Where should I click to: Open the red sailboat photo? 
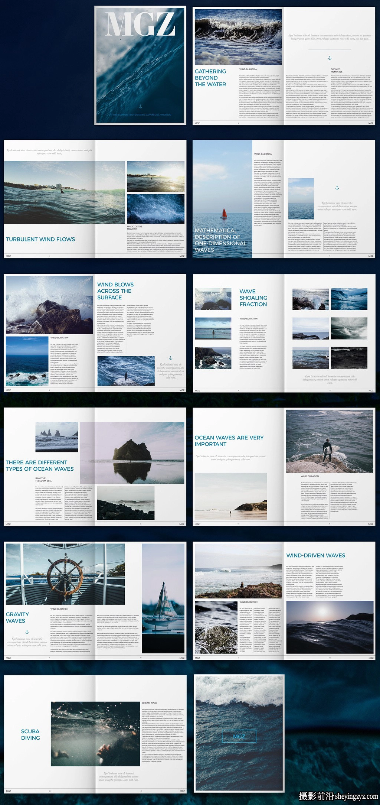(222, 199)
